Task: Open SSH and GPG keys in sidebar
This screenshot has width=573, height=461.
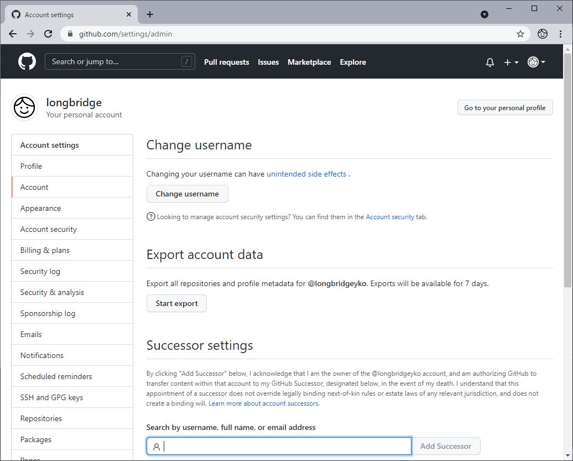Action: point(72,397)
